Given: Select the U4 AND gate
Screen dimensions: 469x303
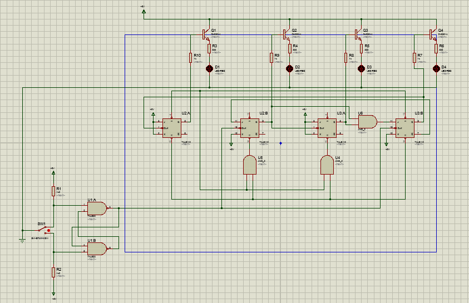Looking at the screenshot, I should point(327,165).
